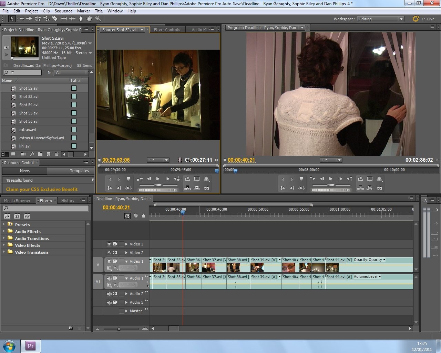The width and height of the screenshot is (441, 353).
Task: Mute the Audio 3 track
Action: [x=109, y=302]
